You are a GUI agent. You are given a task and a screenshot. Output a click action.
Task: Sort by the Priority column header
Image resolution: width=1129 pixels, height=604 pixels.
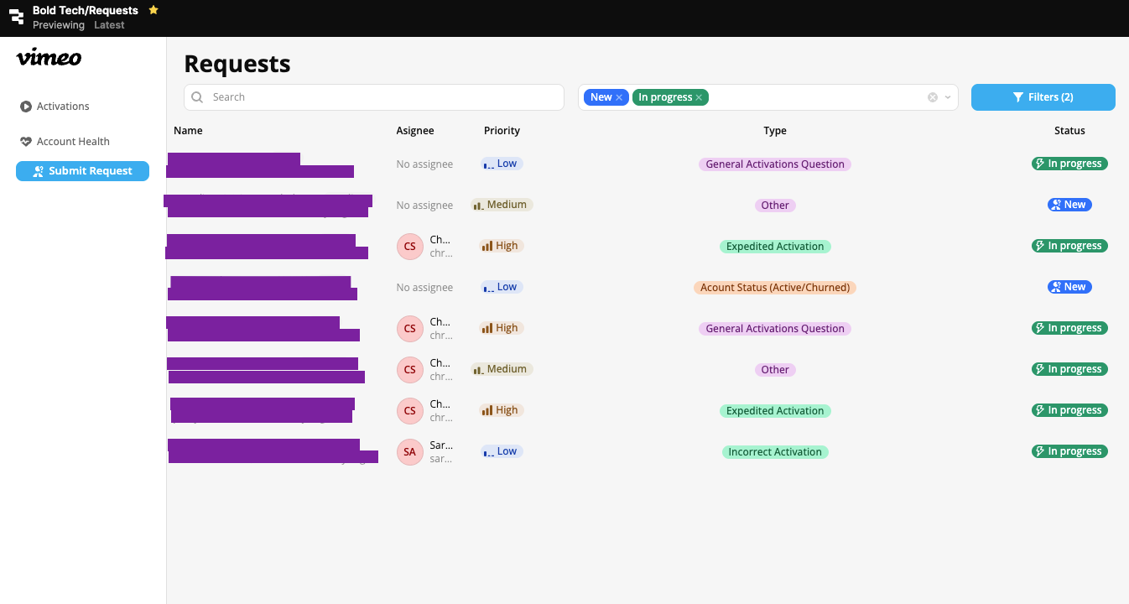pyautogui.click(x=502, y=131)
